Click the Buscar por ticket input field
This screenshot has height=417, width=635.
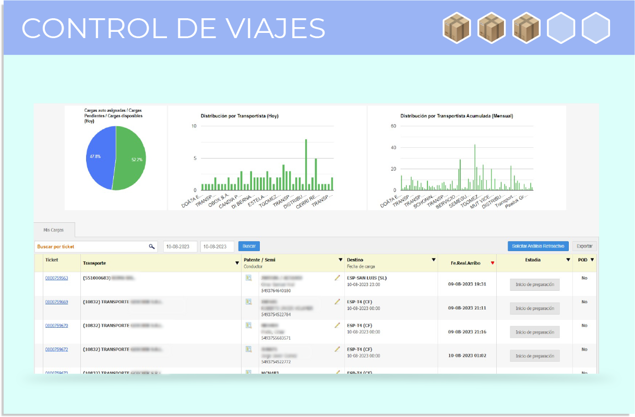click(91, 246)
